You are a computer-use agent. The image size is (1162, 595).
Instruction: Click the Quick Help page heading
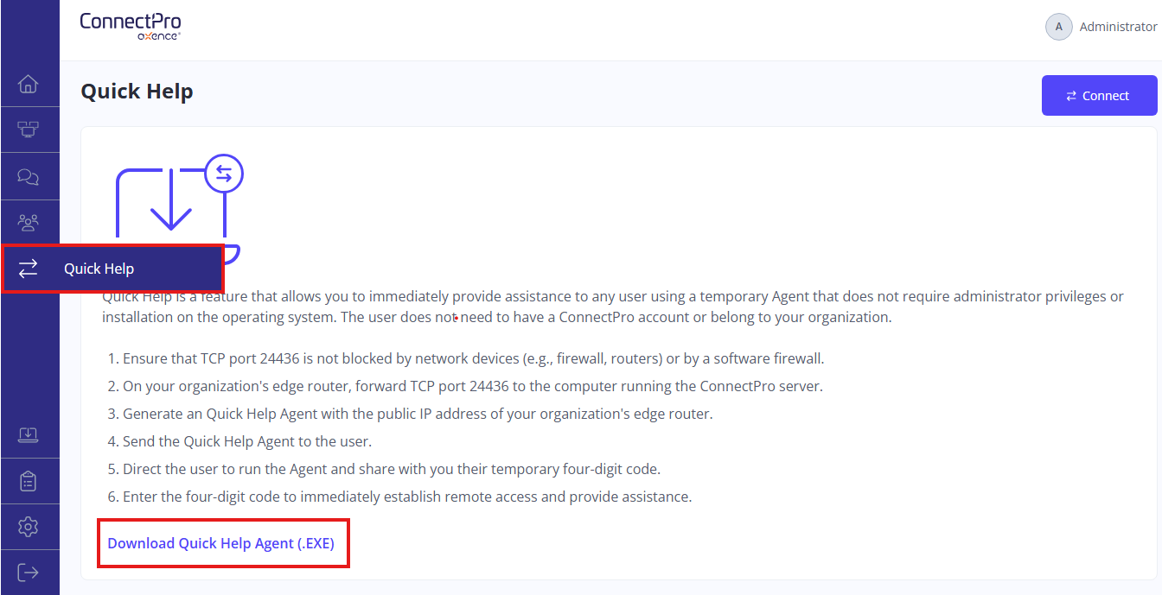point(137,92)
